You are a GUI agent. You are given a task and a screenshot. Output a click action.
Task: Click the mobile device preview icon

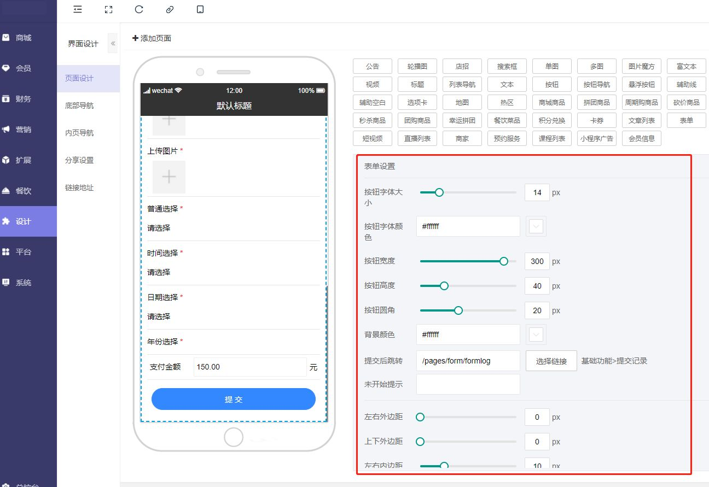pyautogui.click(x=200, y=9)
